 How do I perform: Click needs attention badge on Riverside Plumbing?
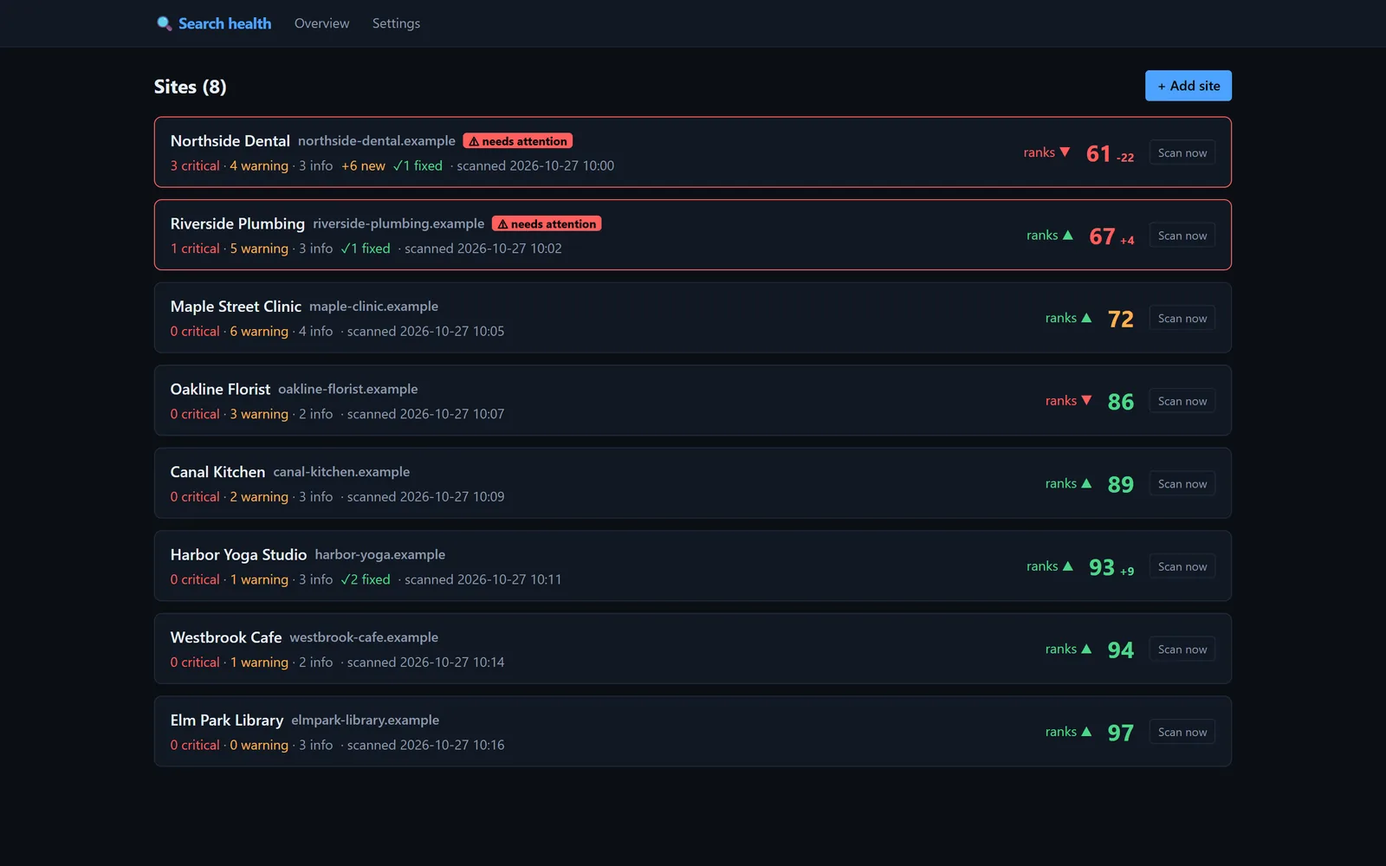tap(547, 223)
